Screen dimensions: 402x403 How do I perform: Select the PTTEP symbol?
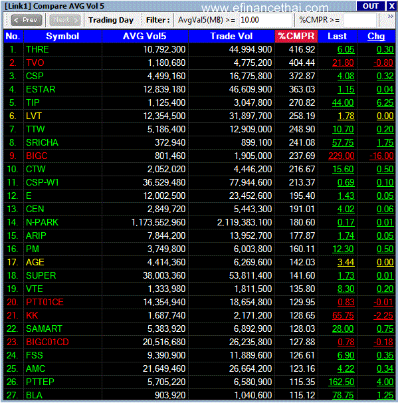pos(40,382)
